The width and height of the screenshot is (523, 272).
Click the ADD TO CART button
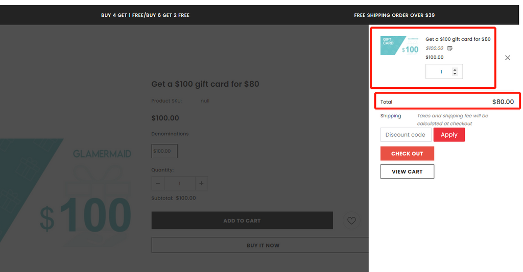coord(242,220)
